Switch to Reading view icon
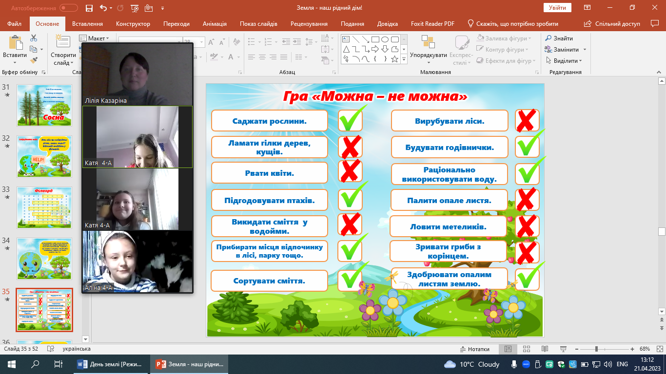This screenshot has height=374, width=666. [545, 349]
